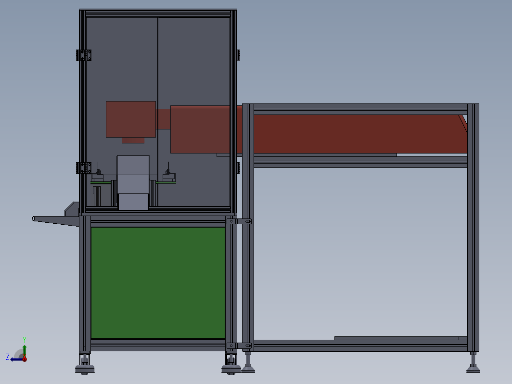This screenshot has width=512, height=384.
Task: Select the far left leveling foot
Action: (x=85, y=363)
